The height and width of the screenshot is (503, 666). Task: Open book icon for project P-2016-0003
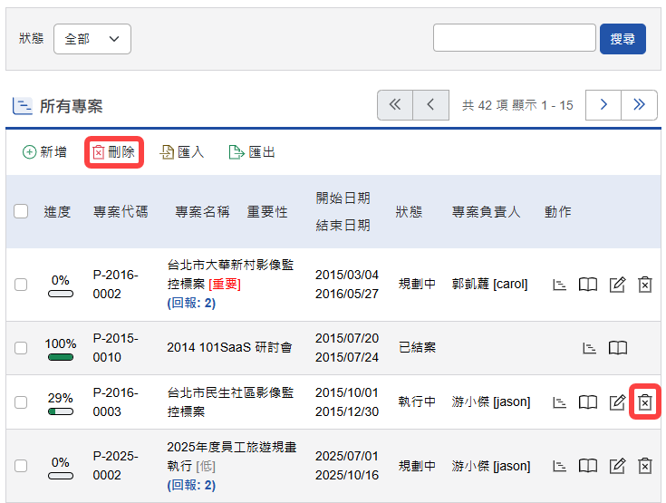[588, 401]
